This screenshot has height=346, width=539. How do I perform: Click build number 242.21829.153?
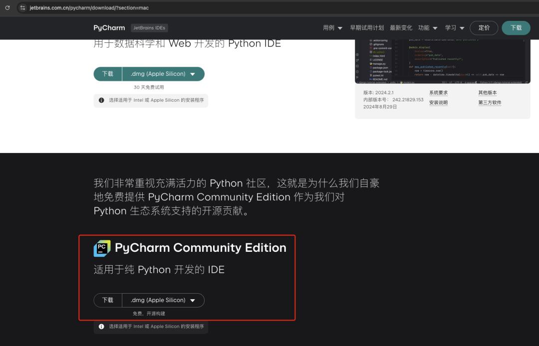[x=408, y=100]
